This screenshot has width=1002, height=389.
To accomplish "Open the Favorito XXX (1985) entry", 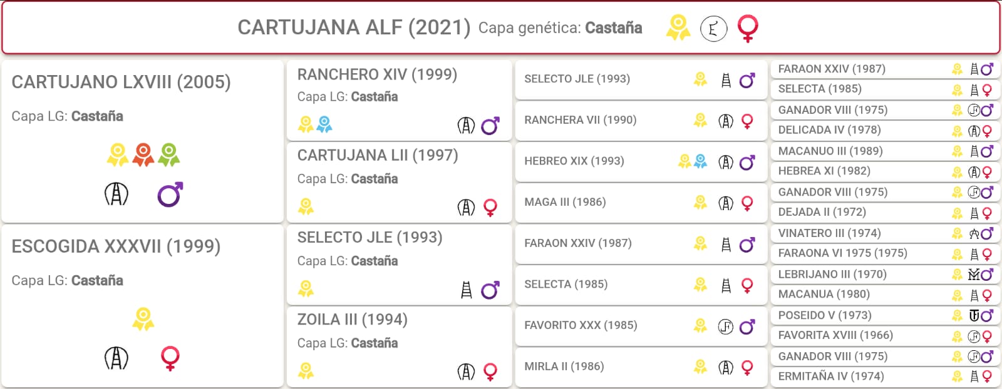I will (581, 325).
